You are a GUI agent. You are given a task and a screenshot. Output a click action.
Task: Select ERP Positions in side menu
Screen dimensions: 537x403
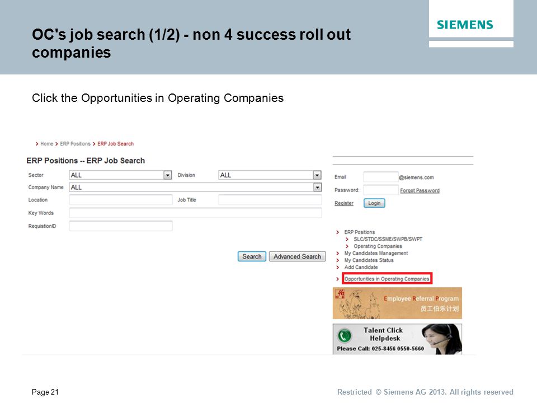tap(359, 232)
